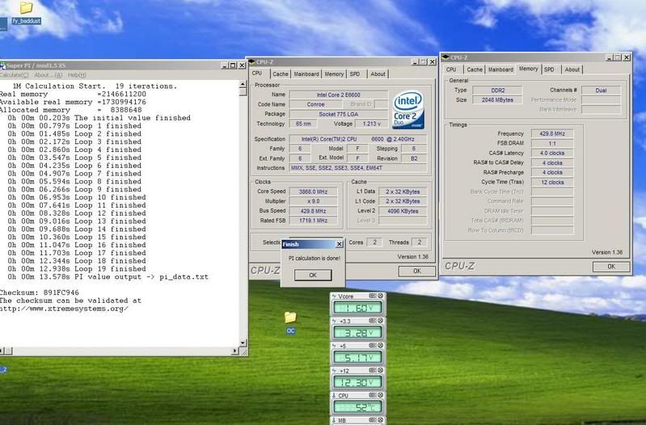
Task: Close the MB temperature gauge
Action: click(x=381, y=420)
